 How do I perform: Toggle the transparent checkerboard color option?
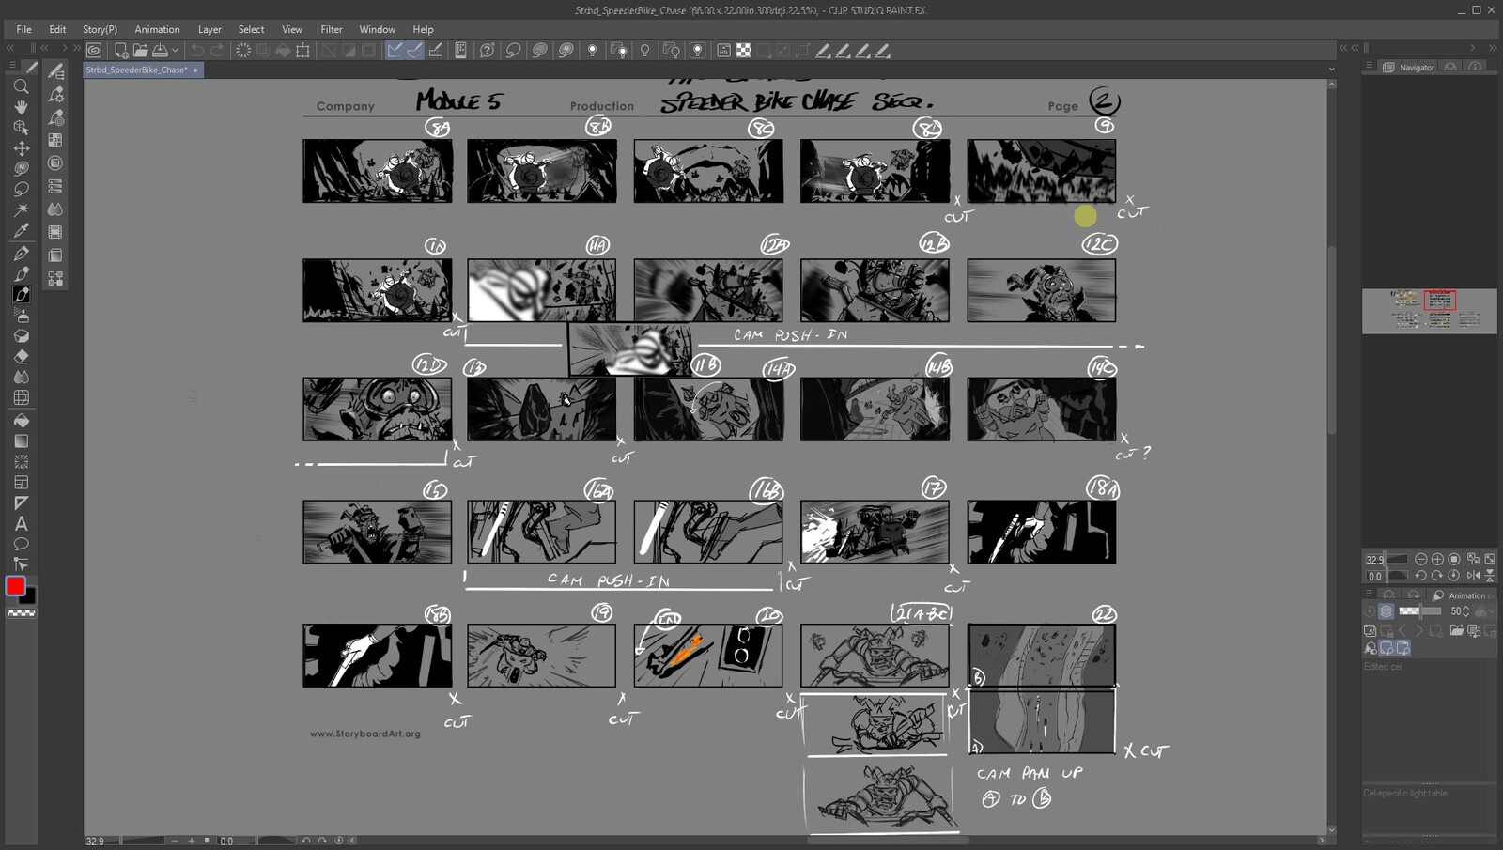(22, 613)
